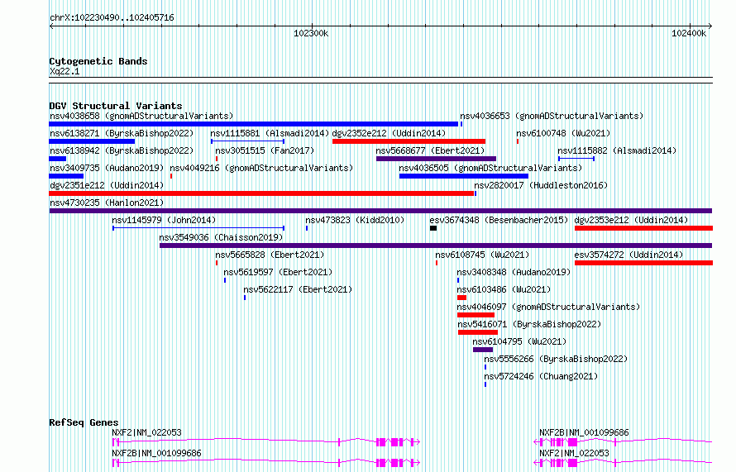Click the red bar under nsv4046097 label
The image size is (736, 472).
[476, 315]
